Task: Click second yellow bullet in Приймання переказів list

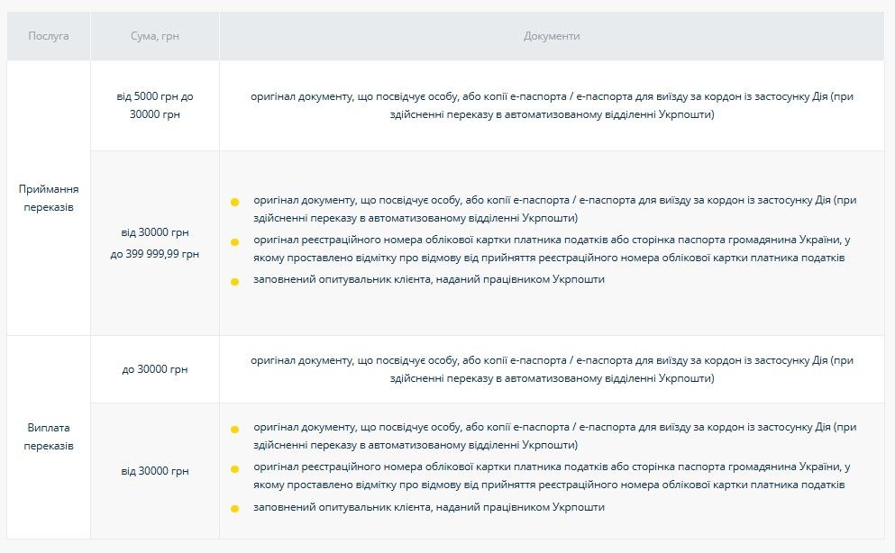Action: point(234,242)
